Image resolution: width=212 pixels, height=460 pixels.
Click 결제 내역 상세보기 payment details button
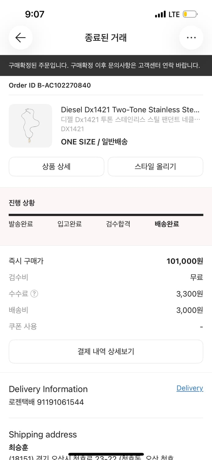point(106,351)
